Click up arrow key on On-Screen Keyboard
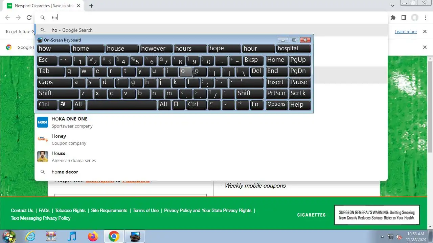 pos(228,94)
